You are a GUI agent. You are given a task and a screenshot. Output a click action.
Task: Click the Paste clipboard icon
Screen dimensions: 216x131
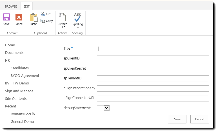[x=33, y=17]
